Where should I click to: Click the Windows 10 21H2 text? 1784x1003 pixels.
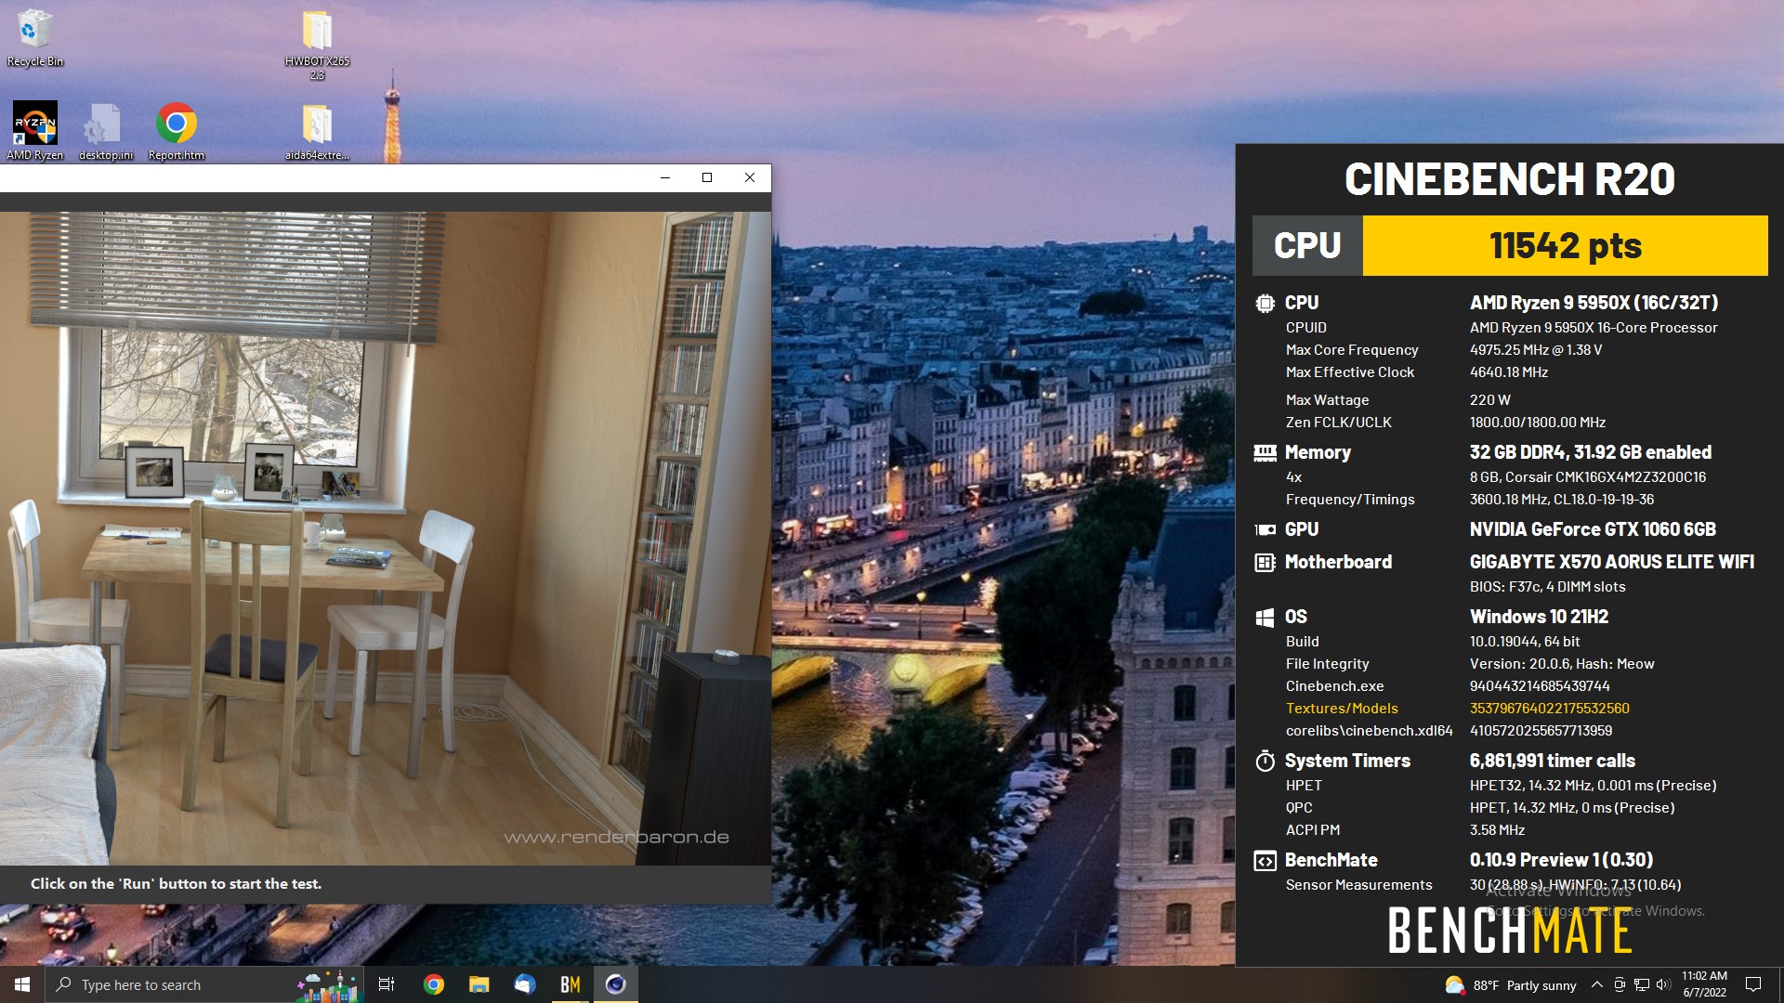coord(1539,617)
